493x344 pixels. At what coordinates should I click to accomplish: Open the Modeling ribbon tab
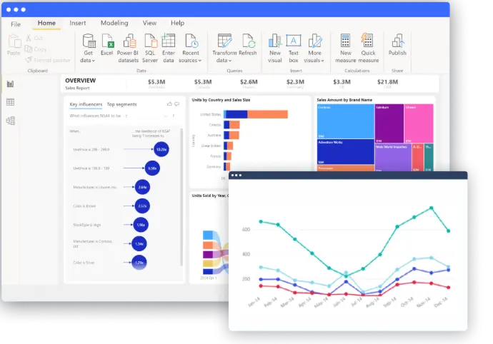tap(114, 23)
